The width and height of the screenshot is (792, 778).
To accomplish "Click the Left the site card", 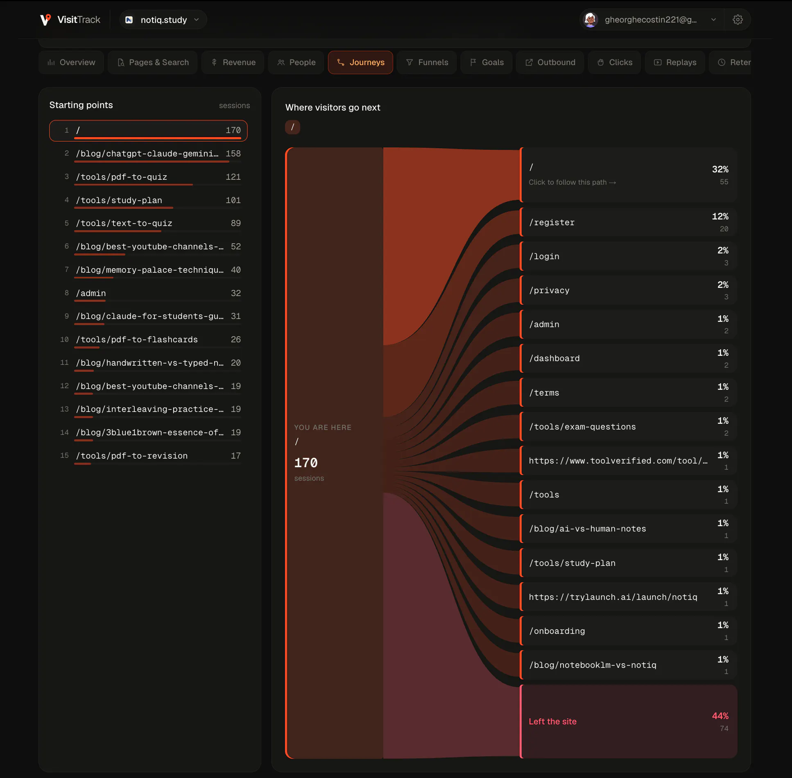I will pos(629,721).
